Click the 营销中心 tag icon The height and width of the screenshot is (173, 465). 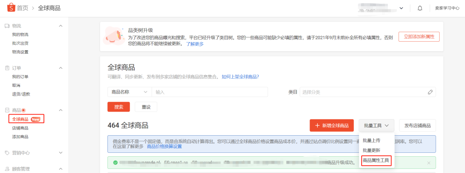[x=7, y=153]
